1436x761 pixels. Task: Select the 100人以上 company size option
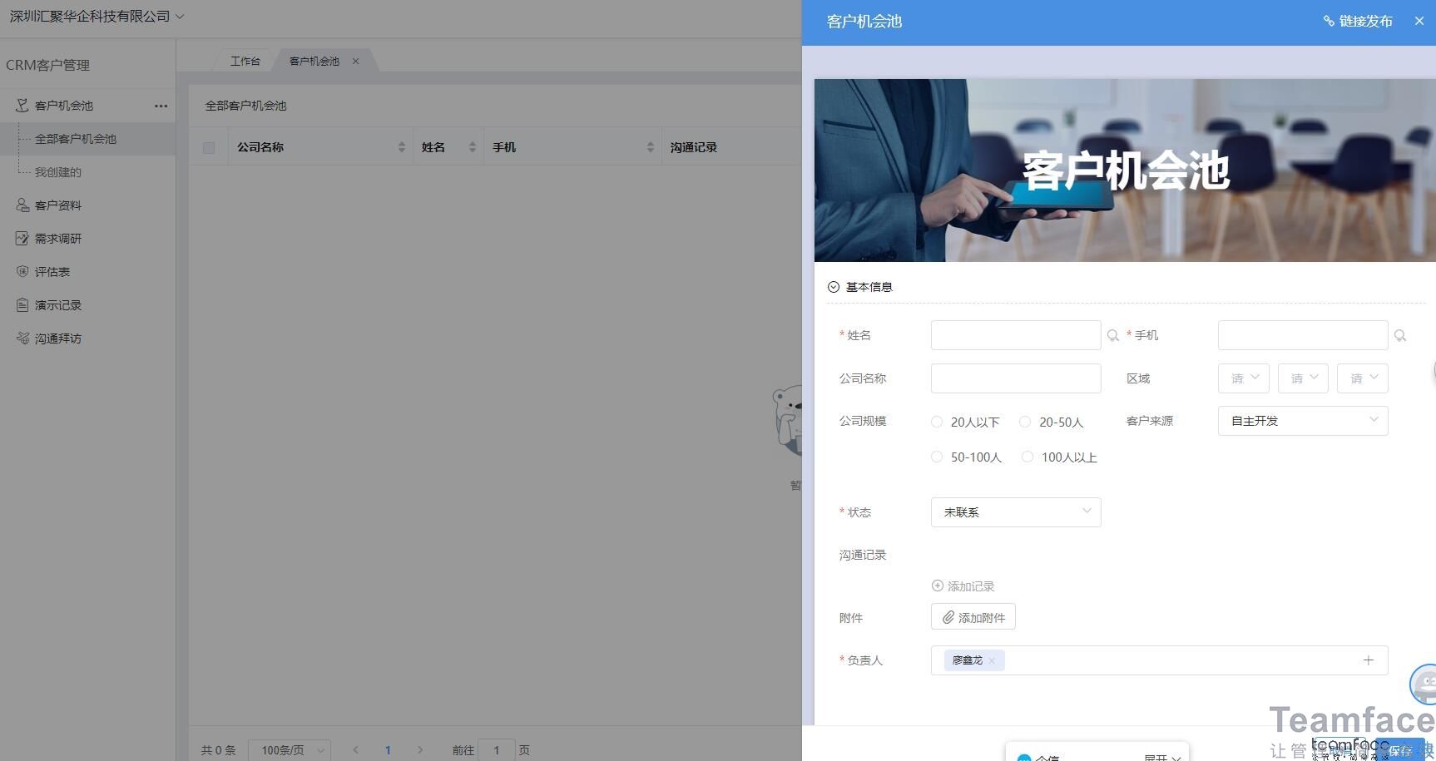1027,457
